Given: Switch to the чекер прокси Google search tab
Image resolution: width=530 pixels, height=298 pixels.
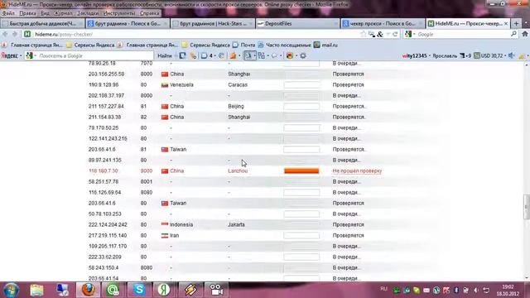Looking at the screenshot, I should [x=383, y=24].
